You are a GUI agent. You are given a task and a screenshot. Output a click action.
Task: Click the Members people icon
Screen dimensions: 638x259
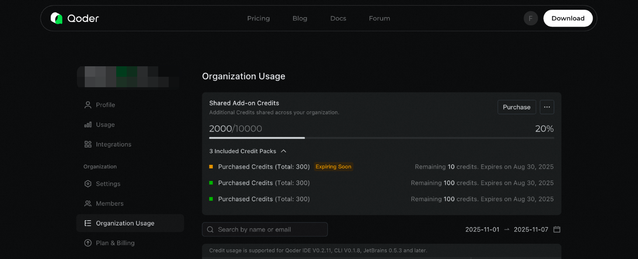pyautogui.click(x=88, y=204)
